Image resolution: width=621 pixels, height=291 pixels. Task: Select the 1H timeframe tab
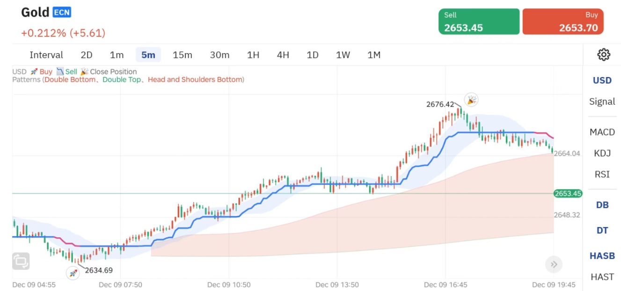point(253,55)
